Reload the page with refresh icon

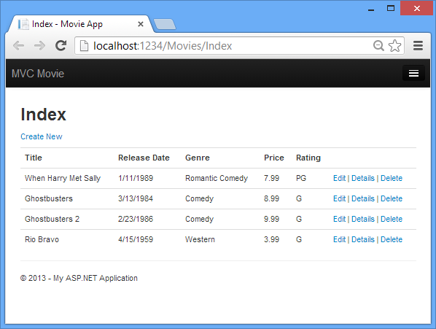(x=61, y=46)
